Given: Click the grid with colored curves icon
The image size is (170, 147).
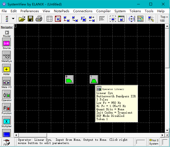Looking at the screenshot, I should [140, 19].
